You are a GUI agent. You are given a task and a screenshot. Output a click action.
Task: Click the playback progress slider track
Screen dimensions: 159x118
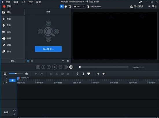[104, 67]
